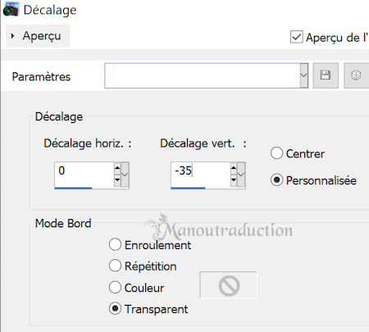Decrease horizontal offset with down arrow

click(x=117, y=180)
